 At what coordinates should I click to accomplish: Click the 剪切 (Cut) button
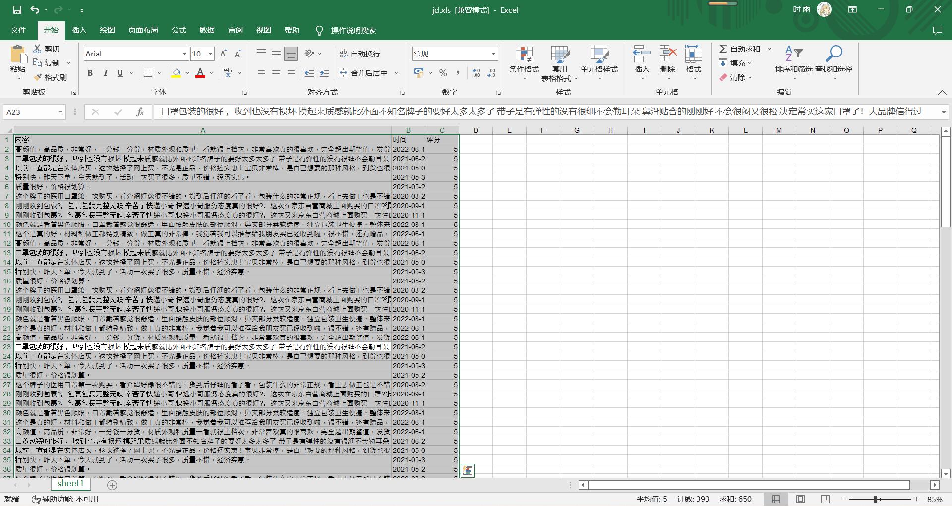coord(47,49)
